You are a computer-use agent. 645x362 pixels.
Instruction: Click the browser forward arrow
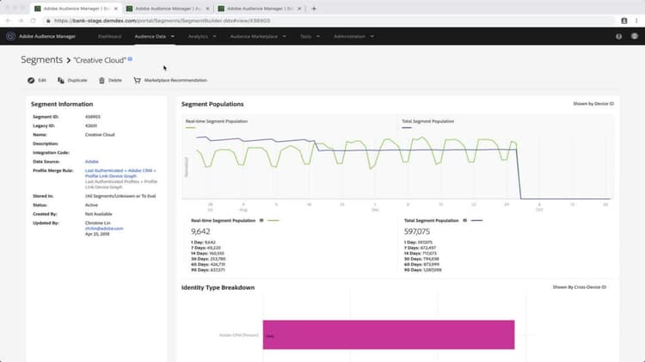pyautogui.click(x=21, y=21)
